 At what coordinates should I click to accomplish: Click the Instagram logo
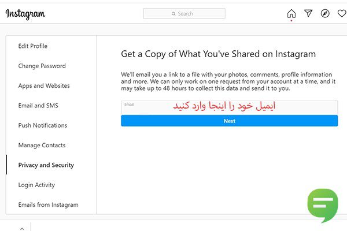[25, 14]
